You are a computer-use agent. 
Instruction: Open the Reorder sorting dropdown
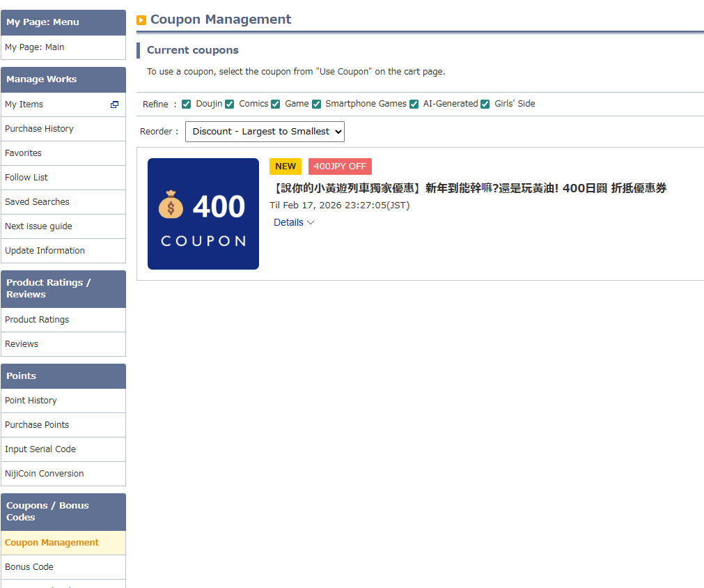click(265, 132)
